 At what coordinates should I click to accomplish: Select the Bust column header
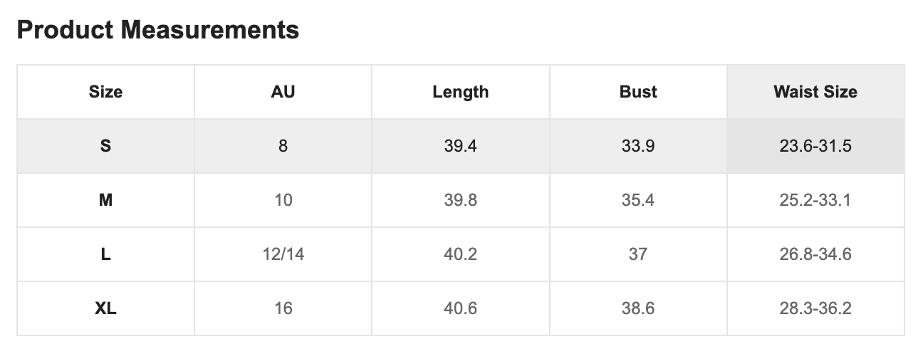pos(638,92)
